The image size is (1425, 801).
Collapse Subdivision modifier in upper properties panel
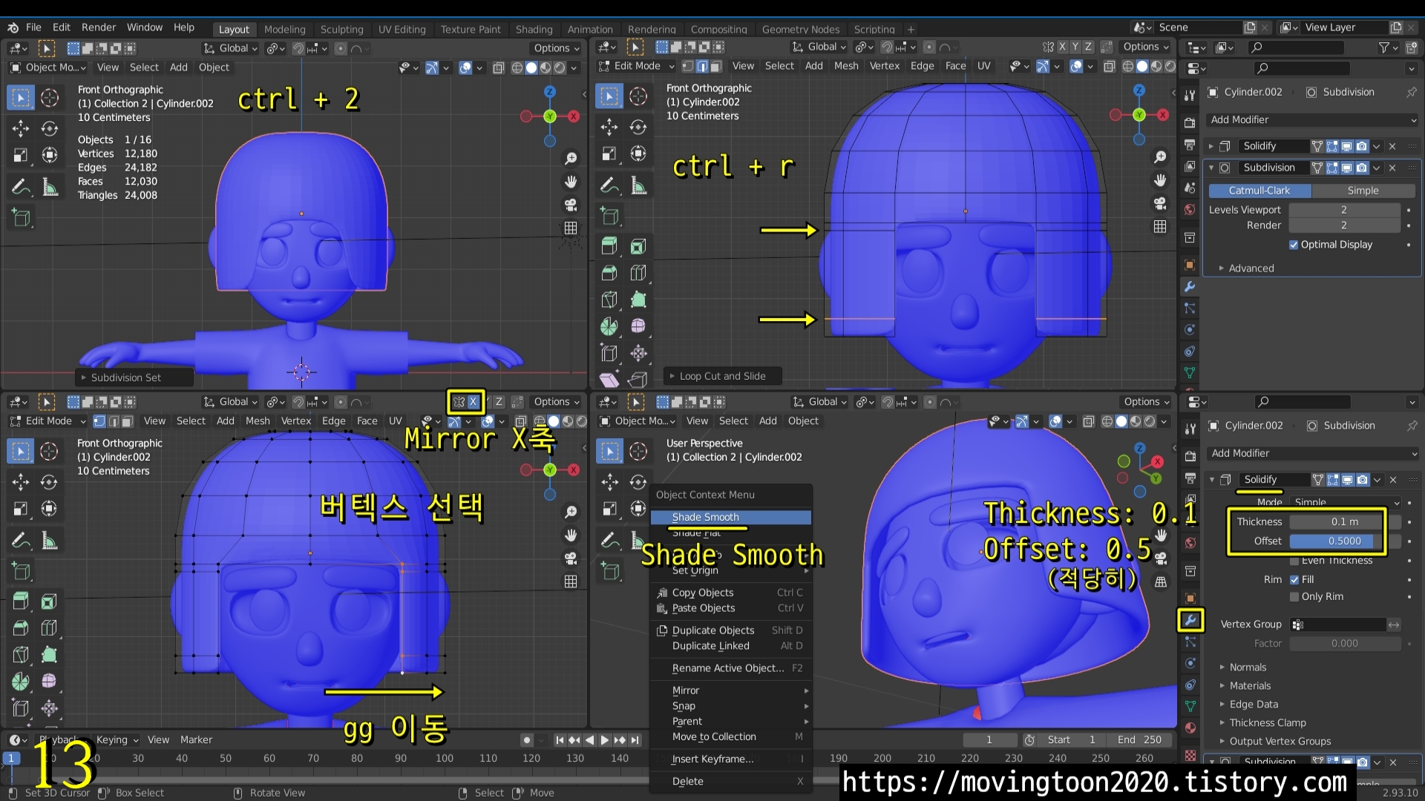point(1211,168)
